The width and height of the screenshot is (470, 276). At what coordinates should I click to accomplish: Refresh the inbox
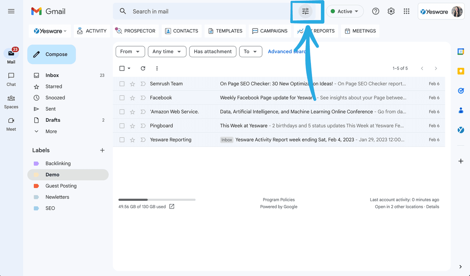(143, 68)
